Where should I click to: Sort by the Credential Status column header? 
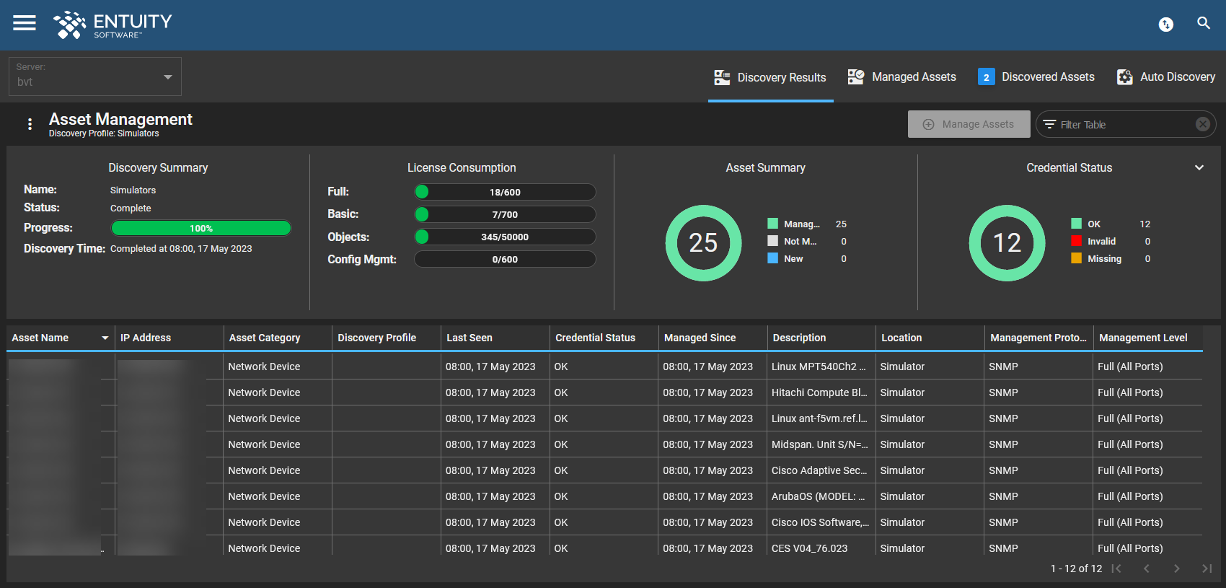(595, 338)
